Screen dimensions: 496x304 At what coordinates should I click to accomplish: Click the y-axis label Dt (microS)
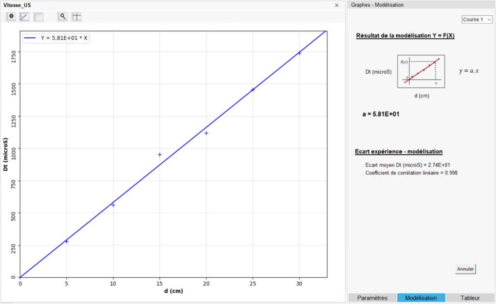[x=5, y=155]
